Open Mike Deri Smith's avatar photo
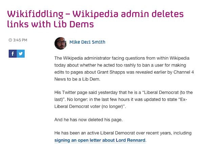 click(61, 43)
